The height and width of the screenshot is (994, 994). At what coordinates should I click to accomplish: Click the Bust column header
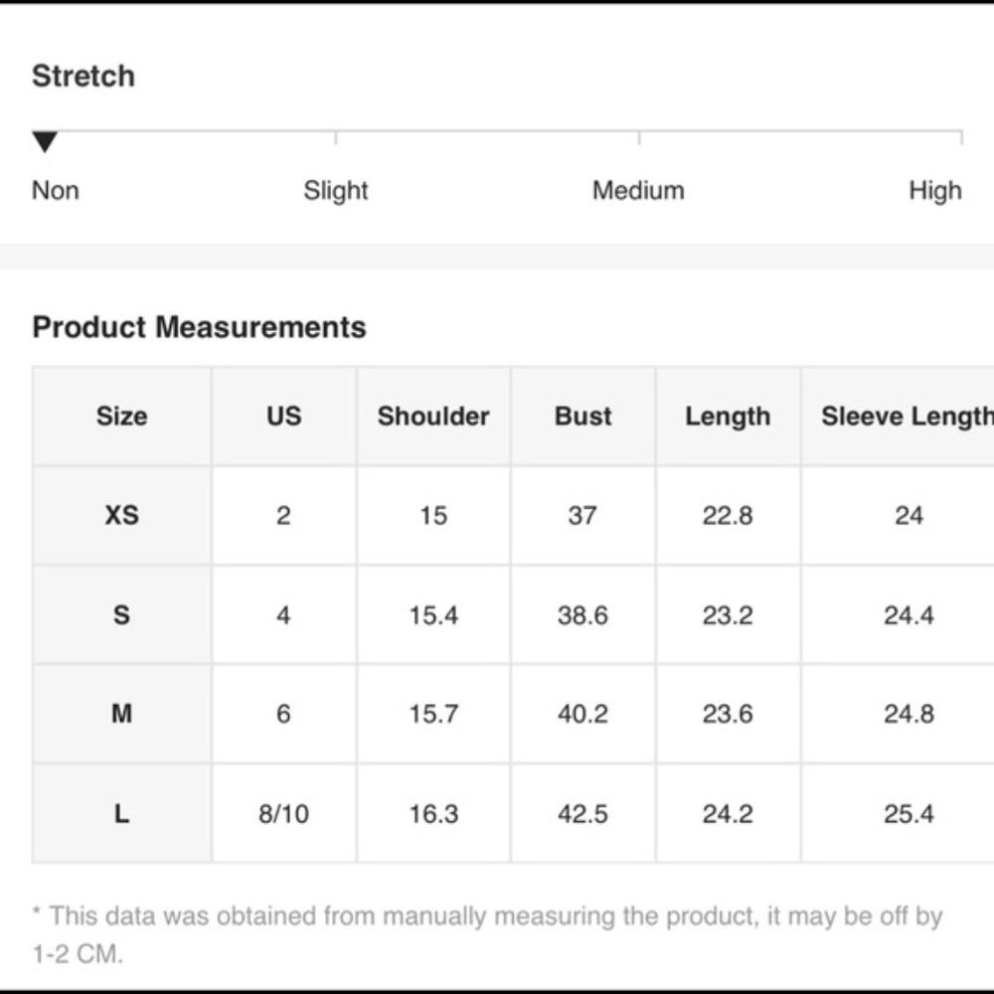[x=582, y=415]
